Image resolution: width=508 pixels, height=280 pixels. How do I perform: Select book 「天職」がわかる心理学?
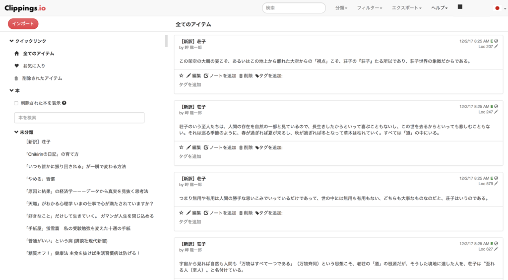click(x=89, y=204)
